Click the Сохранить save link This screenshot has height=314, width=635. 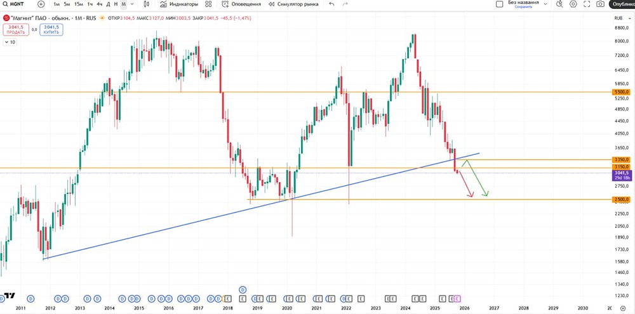coord(523,7)
